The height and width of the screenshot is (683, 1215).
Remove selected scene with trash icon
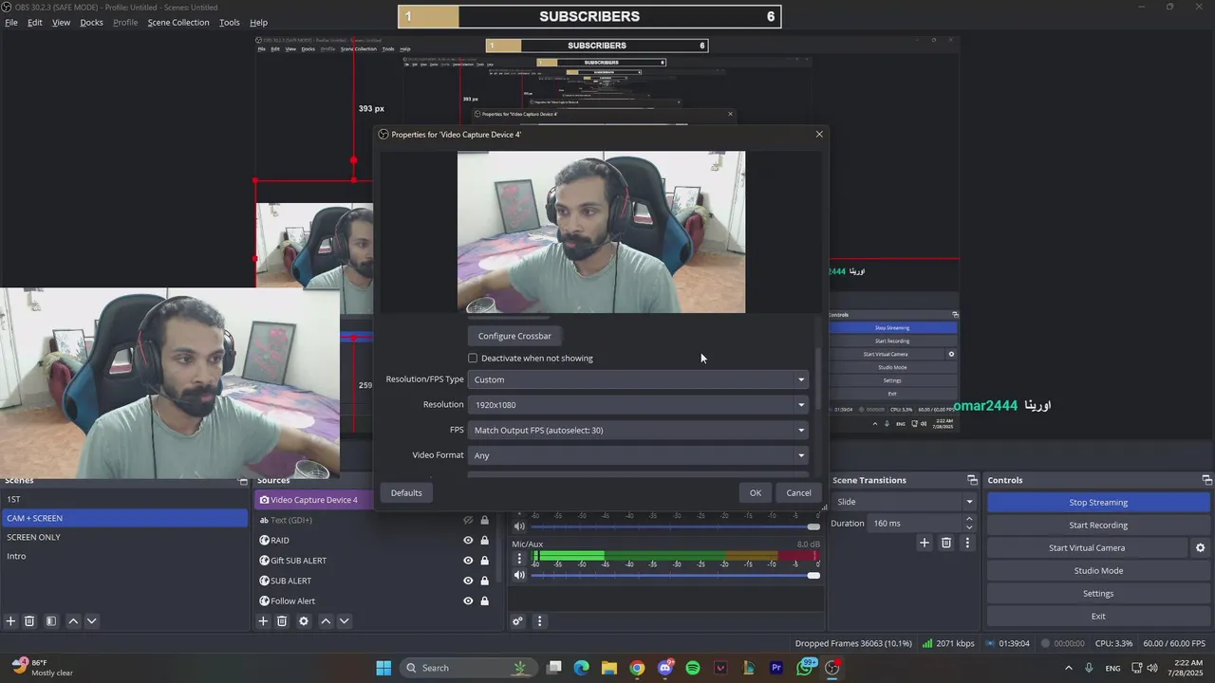[29, 621]
